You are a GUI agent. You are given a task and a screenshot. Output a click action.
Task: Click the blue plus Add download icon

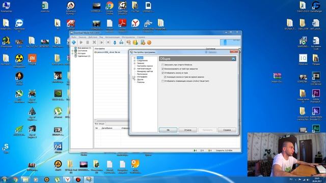point(74,42)
